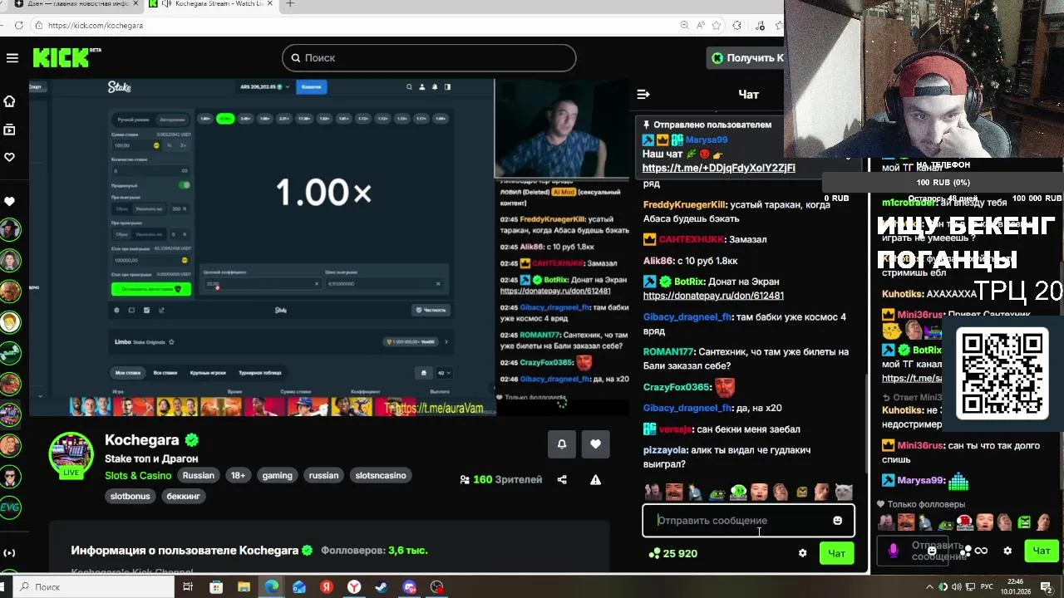Open Steam from the taskbar
This screenshot has width=1064, height=598.
tap(382, 587)
